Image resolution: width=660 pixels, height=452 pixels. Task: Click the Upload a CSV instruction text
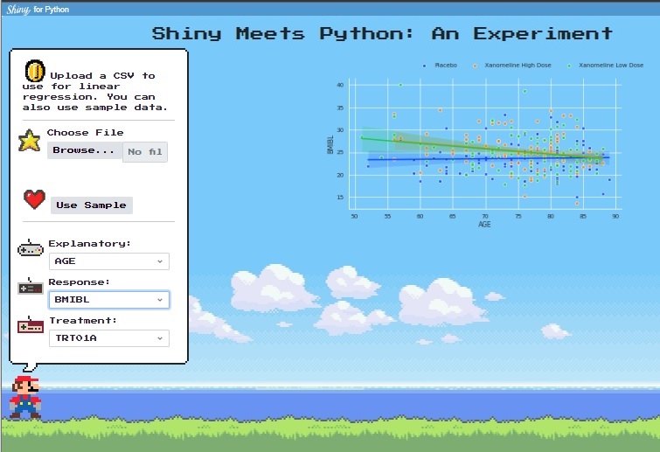95,91
